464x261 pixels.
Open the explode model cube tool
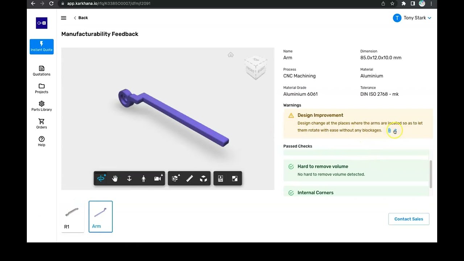pyautogui.click(x=203, y=178)
